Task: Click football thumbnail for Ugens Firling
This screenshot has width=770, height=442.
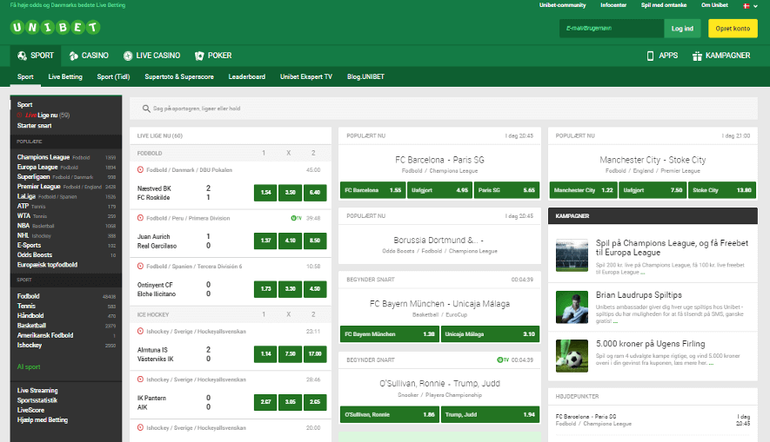Action: (x=572, y=356)
